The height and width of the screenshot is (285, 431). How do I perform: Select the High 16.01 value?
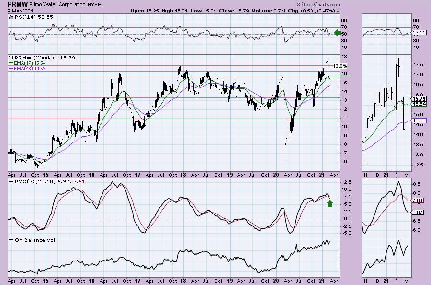(x=174, y=11)
